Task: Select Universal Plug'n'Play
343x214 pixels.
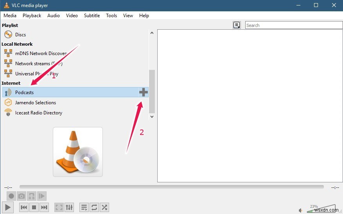Action: tap(37, 74)
